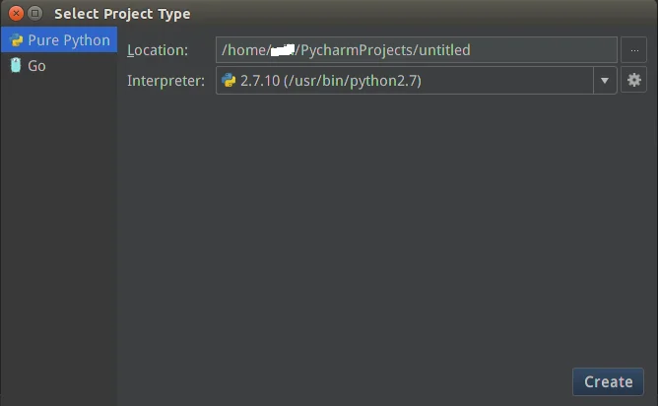Open interpreter settings with the gear icon
This screenshot has height=406, width=658.
click(633, 81)
